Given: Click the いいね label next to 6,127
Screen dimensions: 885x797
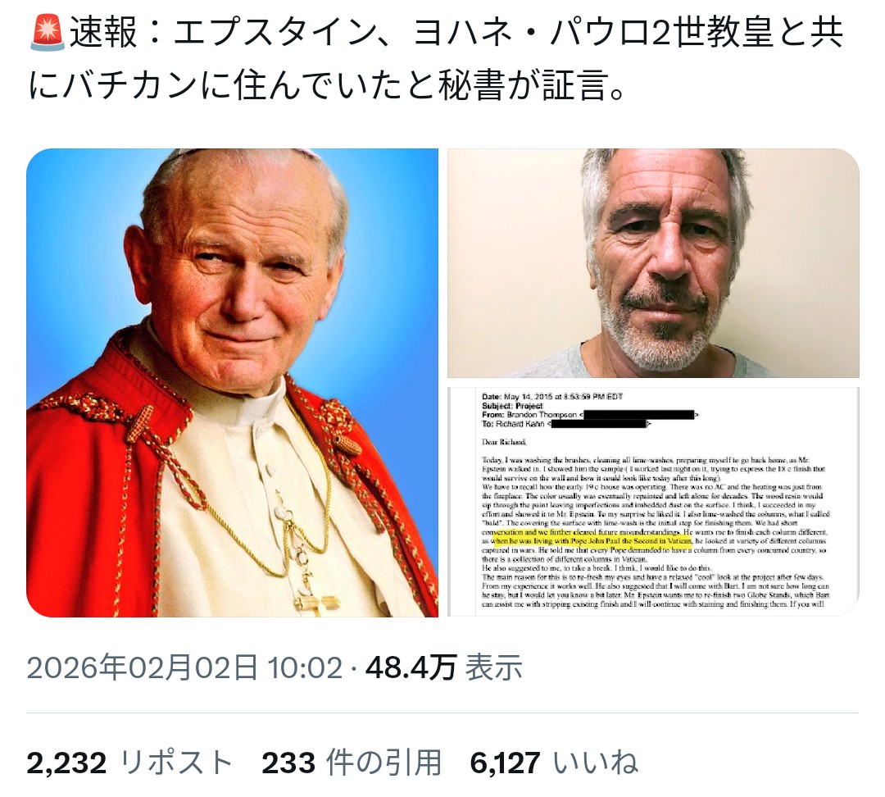Looking at the screenshot, I should click(596, 763).
